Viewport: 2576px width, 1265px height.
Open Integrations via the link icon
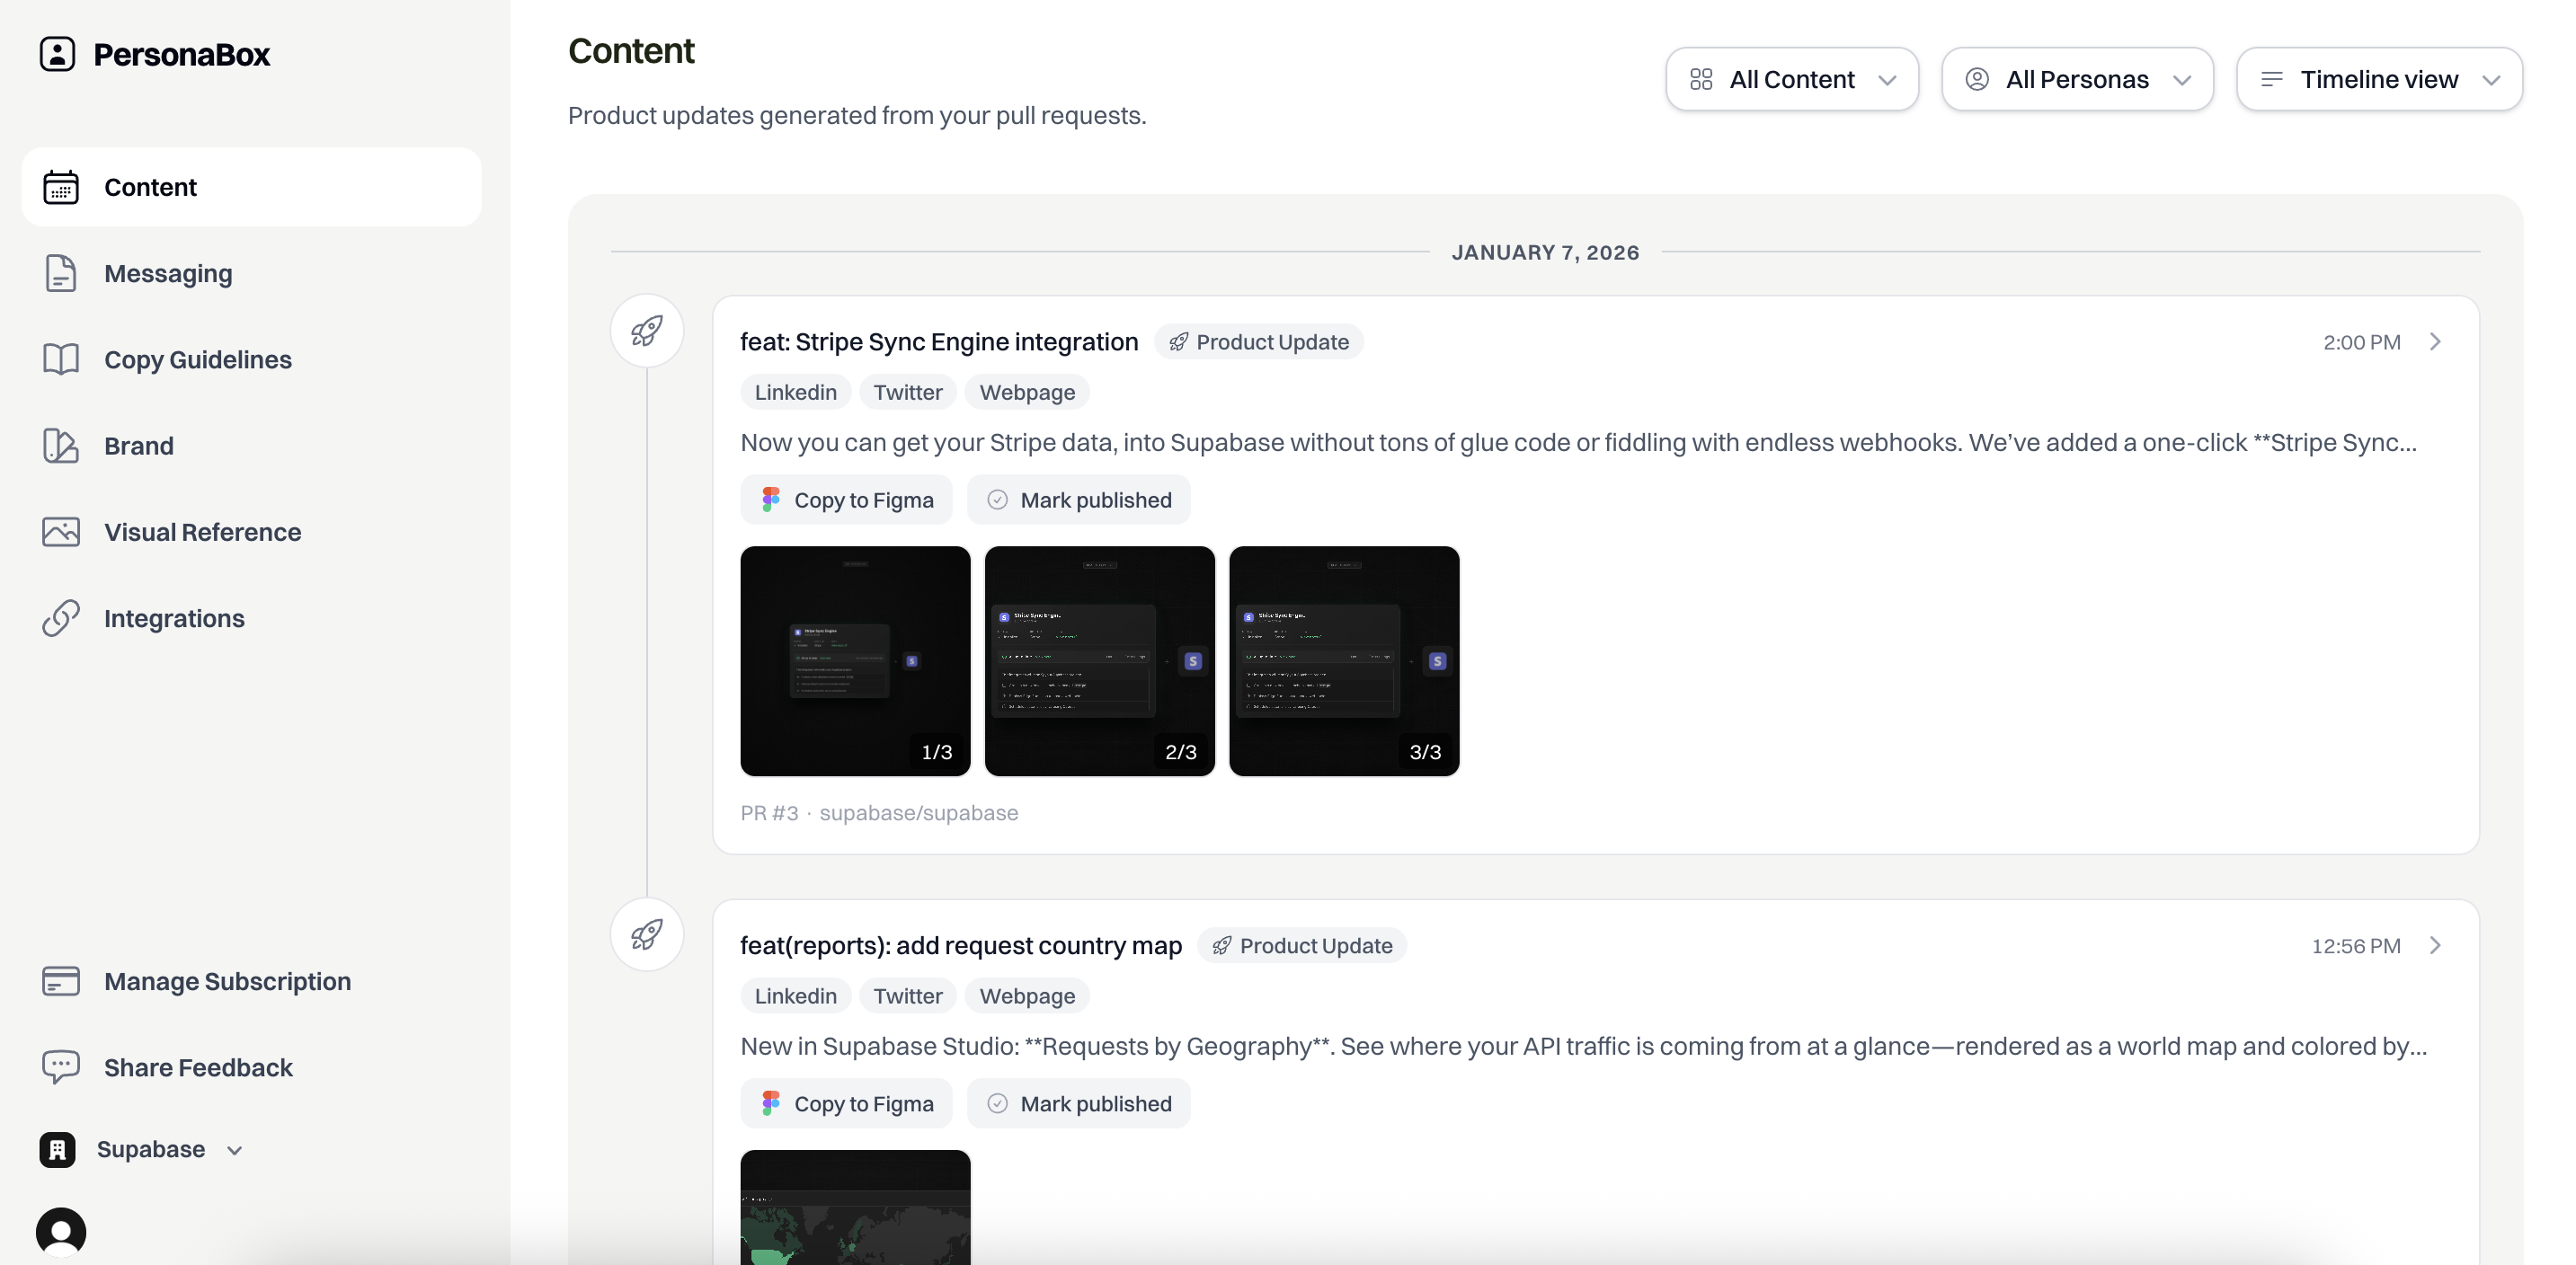(61, 617)
